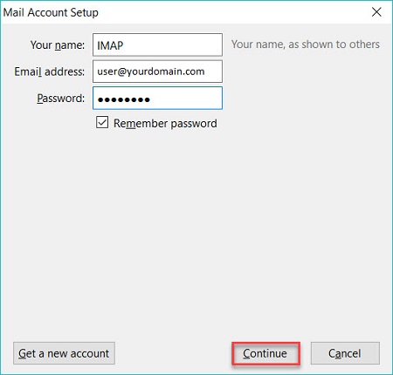Click into the Password field

point(157,99)
